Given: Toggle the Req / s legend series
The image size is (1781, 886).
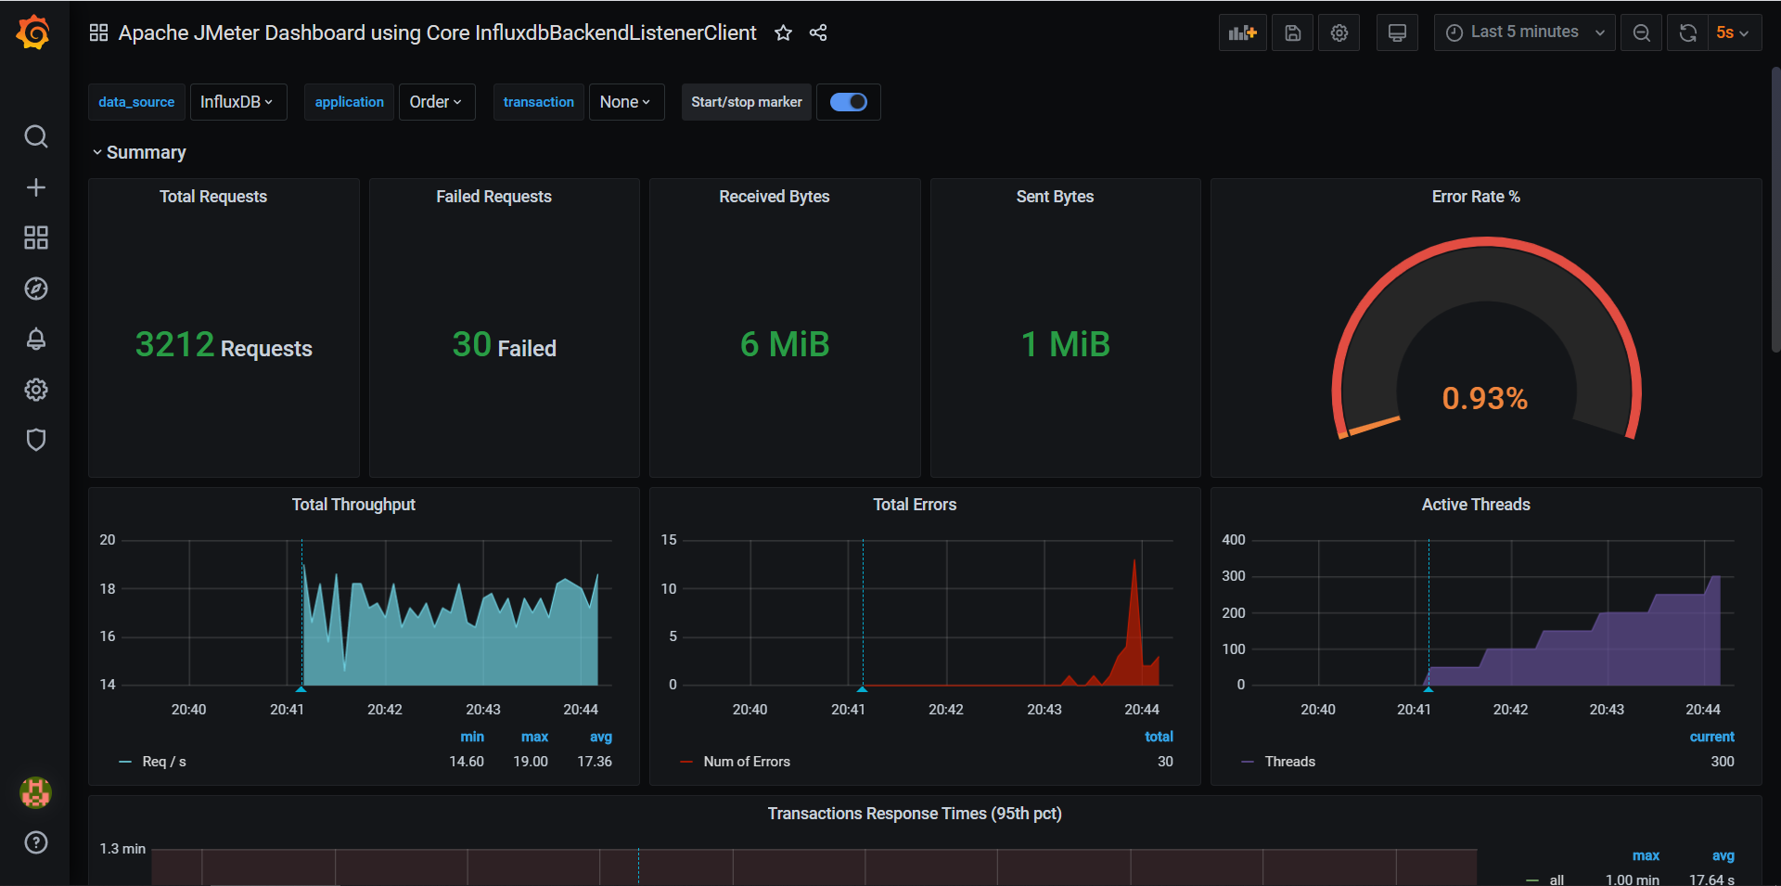Looking at the screenshot, I should coord(164,762).
